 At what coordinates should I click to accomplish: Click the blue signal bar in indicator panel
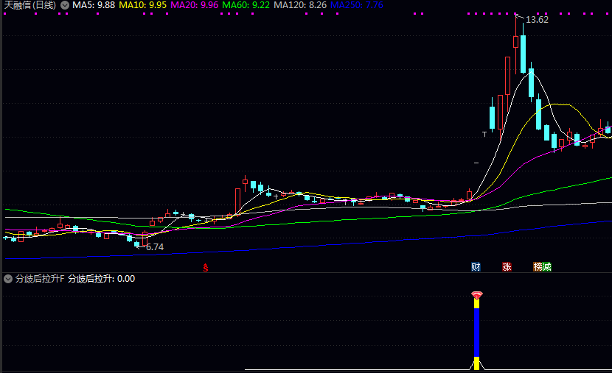(476, 331)
